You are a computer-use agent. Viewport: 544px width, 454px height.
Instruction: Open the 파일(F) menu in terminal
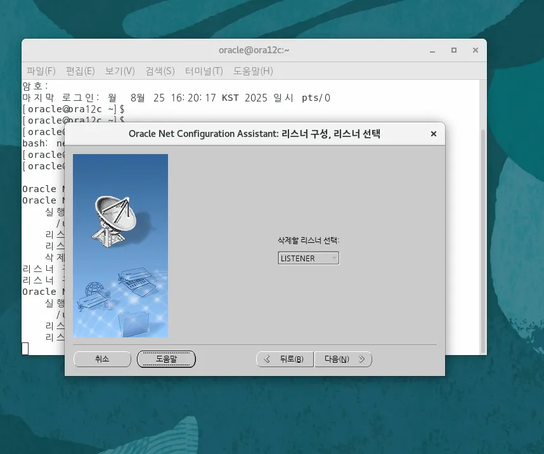point(41,71)
